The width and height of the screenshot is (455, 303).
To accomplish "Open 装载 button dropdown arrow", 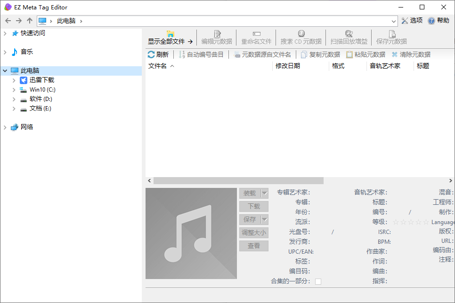I will [264, 193].
